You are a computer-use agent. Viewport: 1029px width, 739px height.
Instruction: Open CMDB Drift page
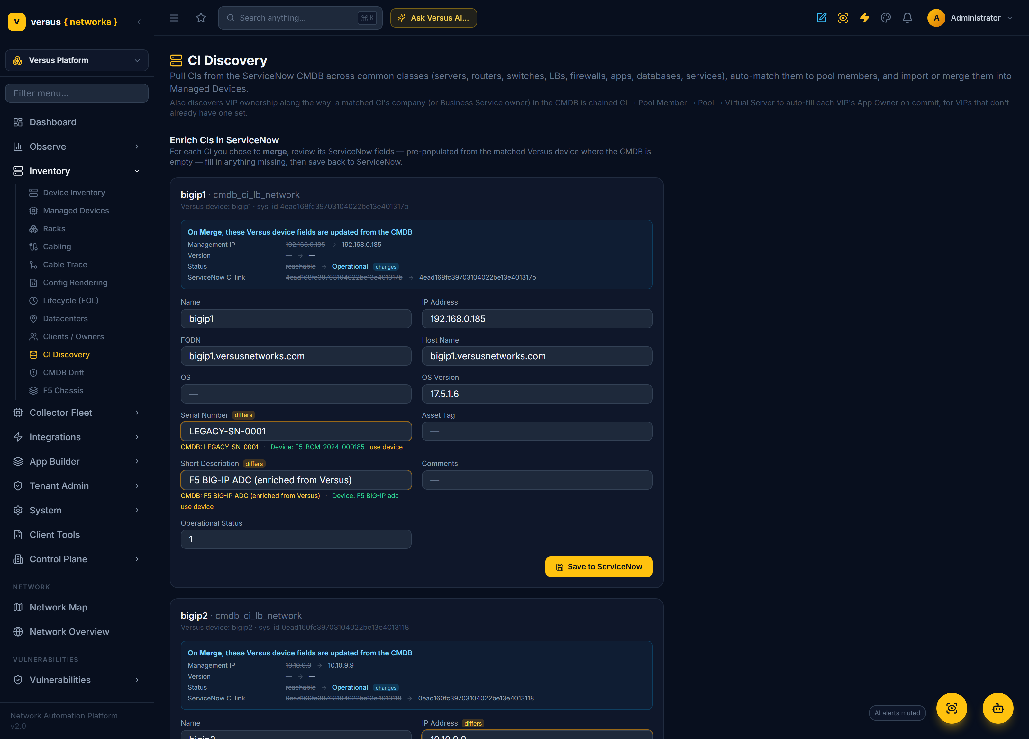click(x=64, y=373)
